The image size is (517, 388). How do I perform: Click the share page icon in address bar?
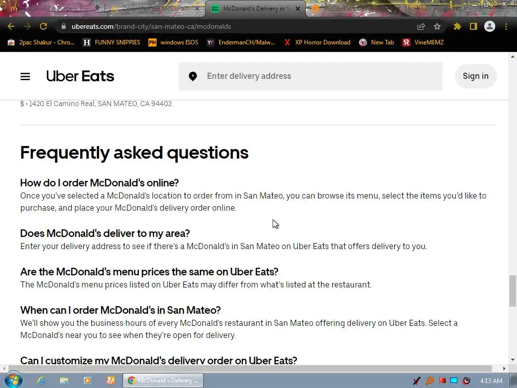pos(421,26)
